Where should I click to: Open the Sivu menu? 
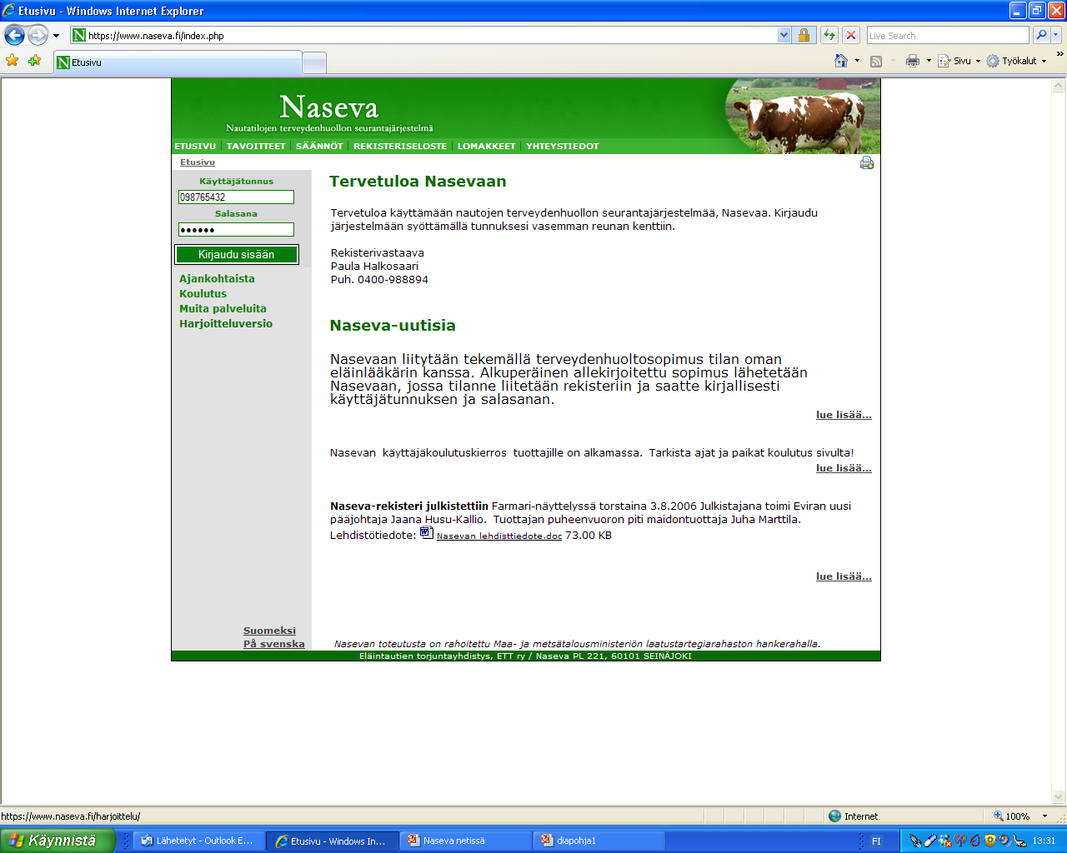tap(959, 61)
